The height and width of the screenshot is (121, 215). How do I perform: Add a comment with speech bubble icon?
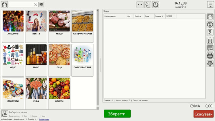[x=210, y=48]
